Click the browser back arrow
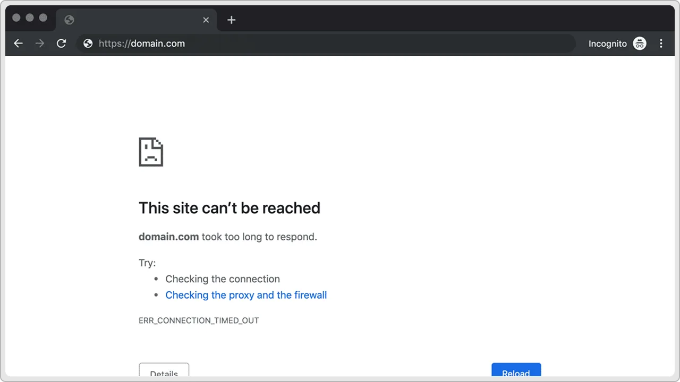Image resolution: width=680 pixels, height=382 pixels. (19, 44)
